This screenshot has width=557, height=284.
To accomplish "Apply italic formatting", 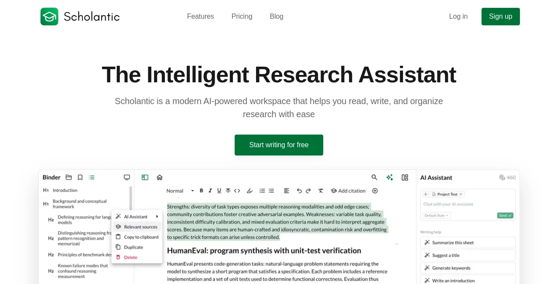I will coord(210,190).
